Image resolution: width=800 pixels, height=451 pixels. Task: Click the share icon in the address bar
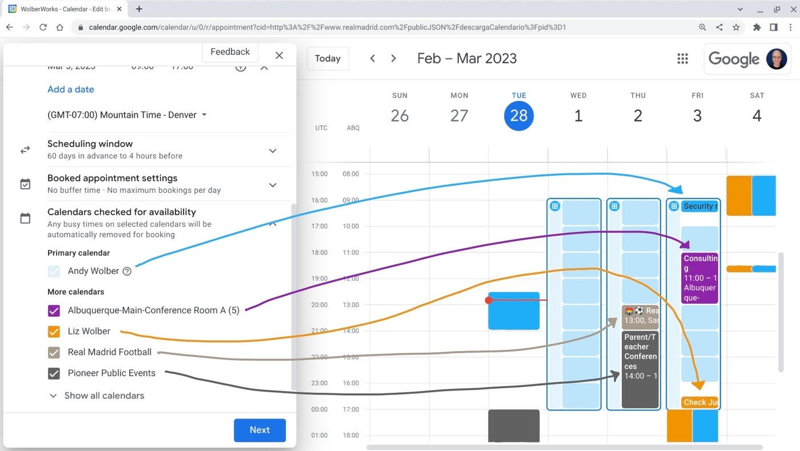[719, 27]
